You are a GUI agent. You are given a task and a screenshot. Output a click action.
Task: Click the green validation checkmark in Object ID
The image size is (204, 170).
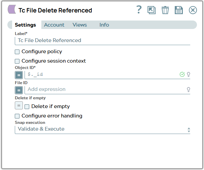[x=182, y=74]
